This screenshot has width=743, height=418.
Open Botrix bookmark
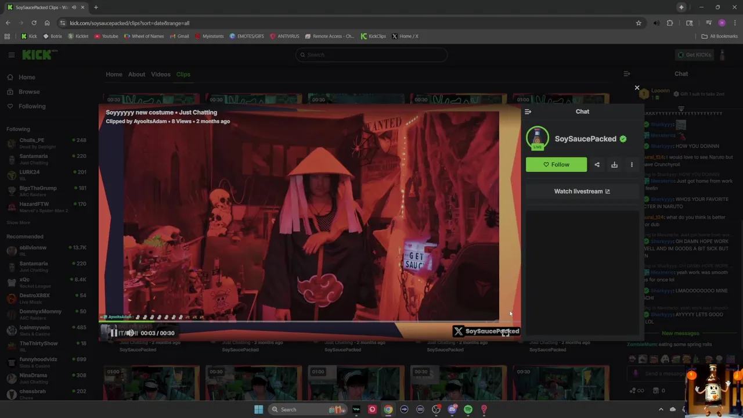[x=52, y=36]
